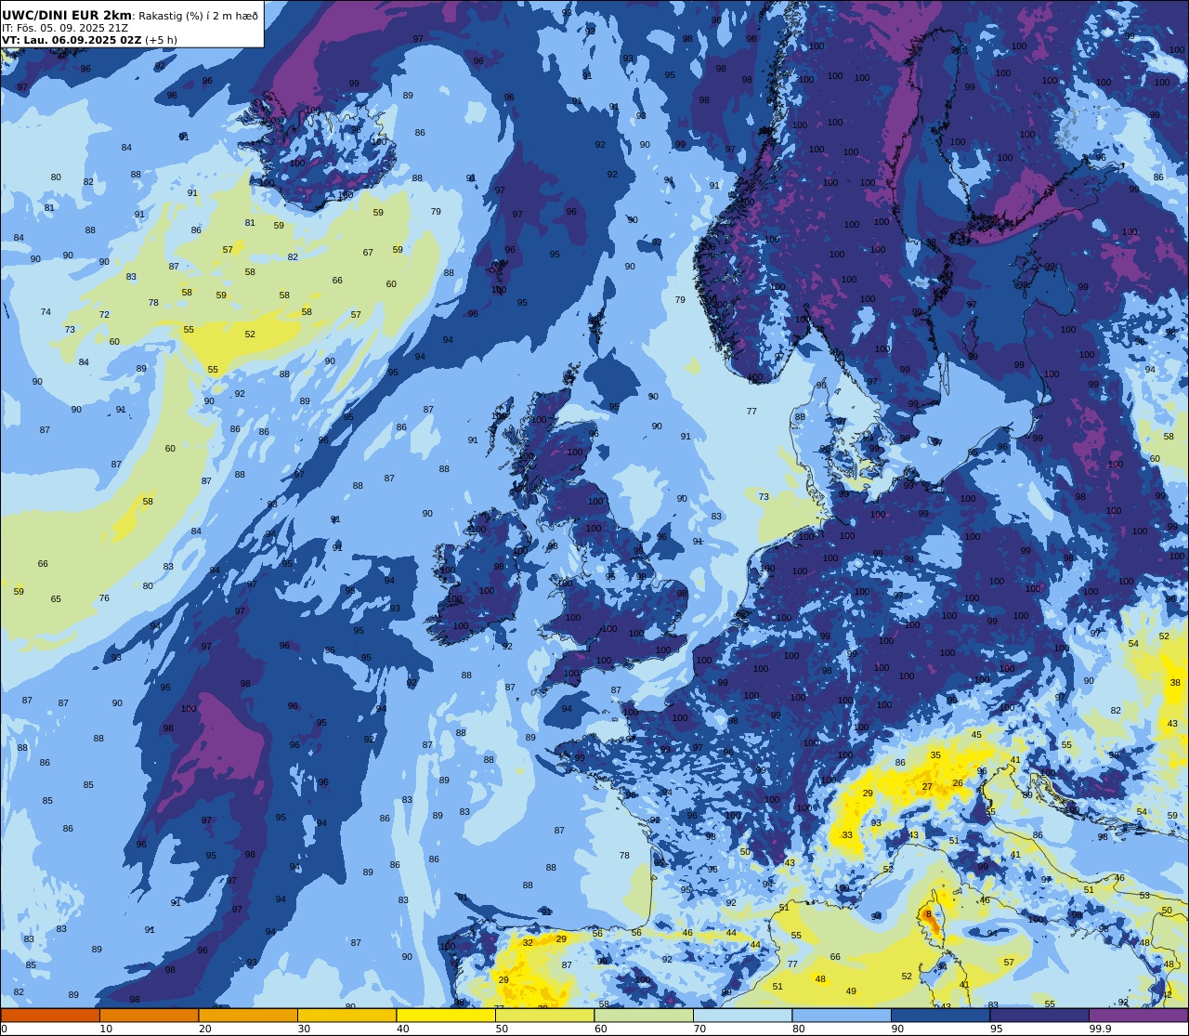Click the value 33 in southeastern France
1189x1036 pixels.
pyautogui.click(x=847, y=835)
